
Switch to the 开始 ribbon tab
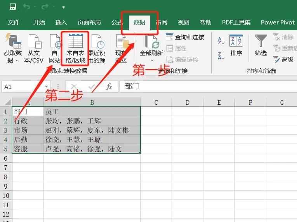39,23
